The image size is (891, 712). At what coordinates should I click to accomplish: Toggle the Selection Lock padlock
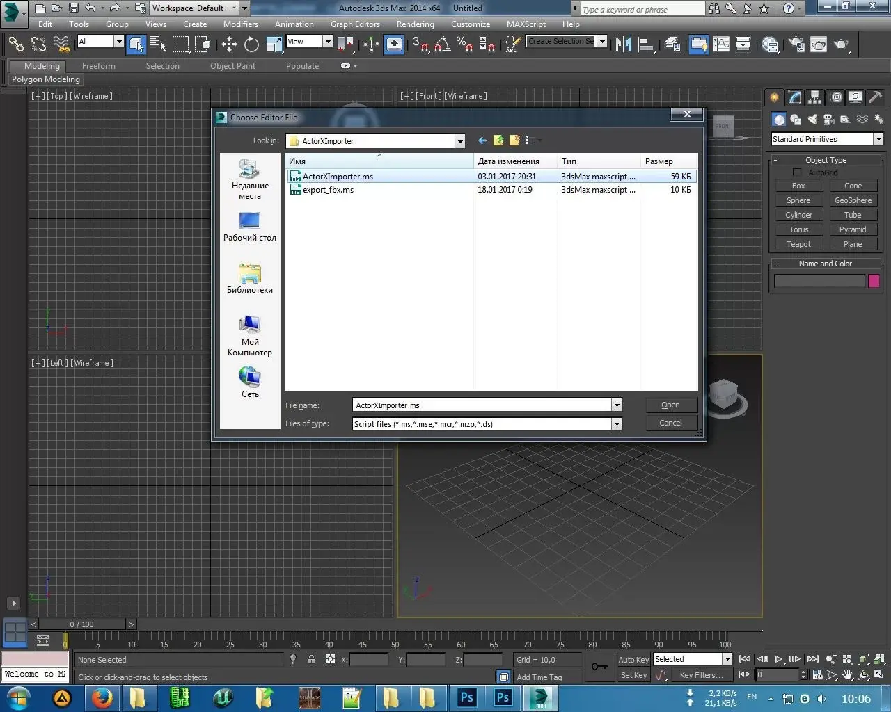coord(311,659)
